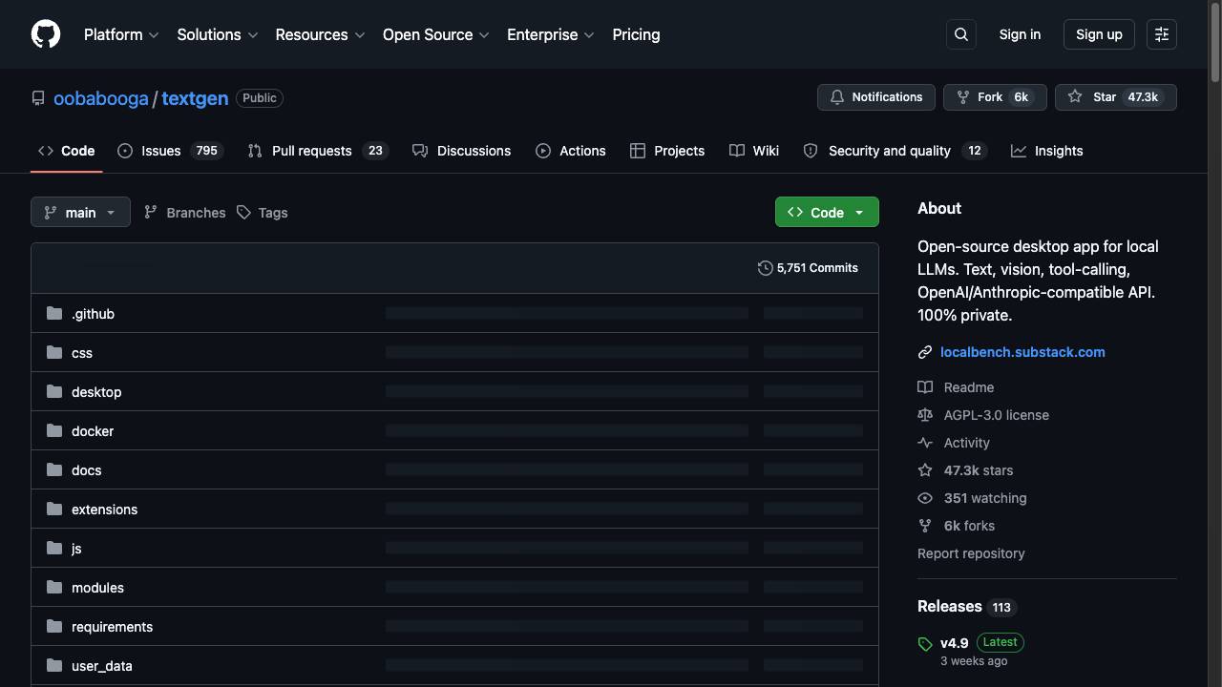Click the tag icon beside Tags
Screen dimensions: 1222x687
(x=243, y=213)
